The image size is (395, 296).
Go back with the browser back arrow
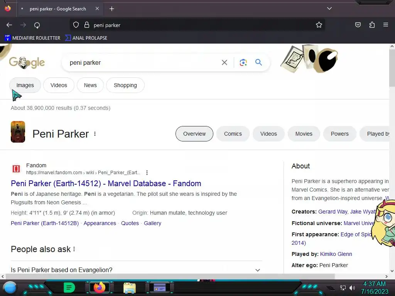pyautogui.click(x=9, y=25)
